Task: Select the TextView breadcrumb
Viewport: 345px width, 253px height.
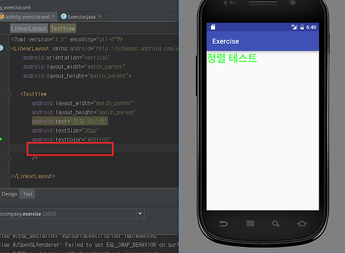Action: coord(63,28)
